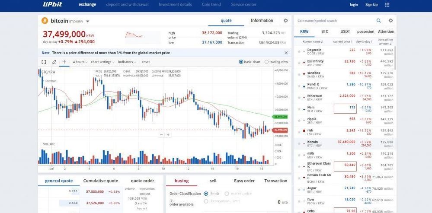Star risk LSK as favorite
The height and width of the screenshot is (213, 432).
[x=299, y=132]
